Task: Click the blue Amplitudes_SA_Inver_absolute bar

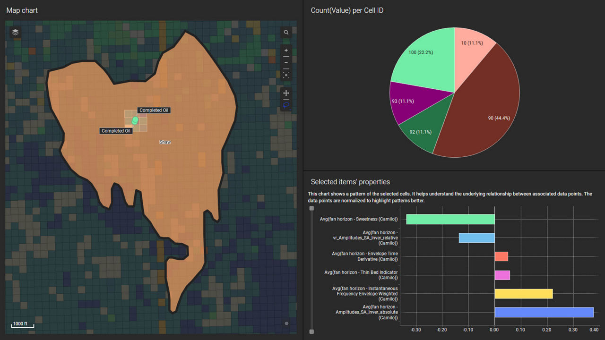Action: (544, 312)
